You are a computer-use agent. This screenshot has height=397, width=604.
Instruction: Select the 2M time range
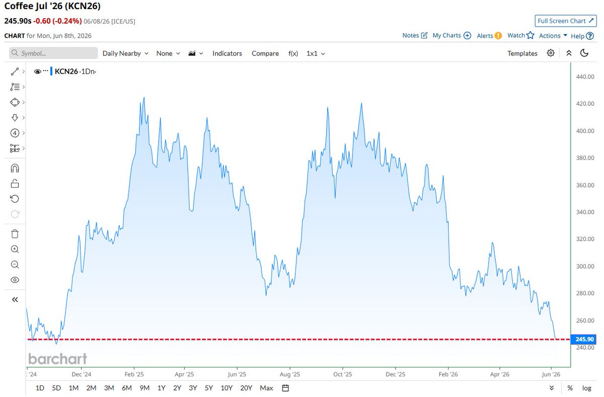(91, 388)
